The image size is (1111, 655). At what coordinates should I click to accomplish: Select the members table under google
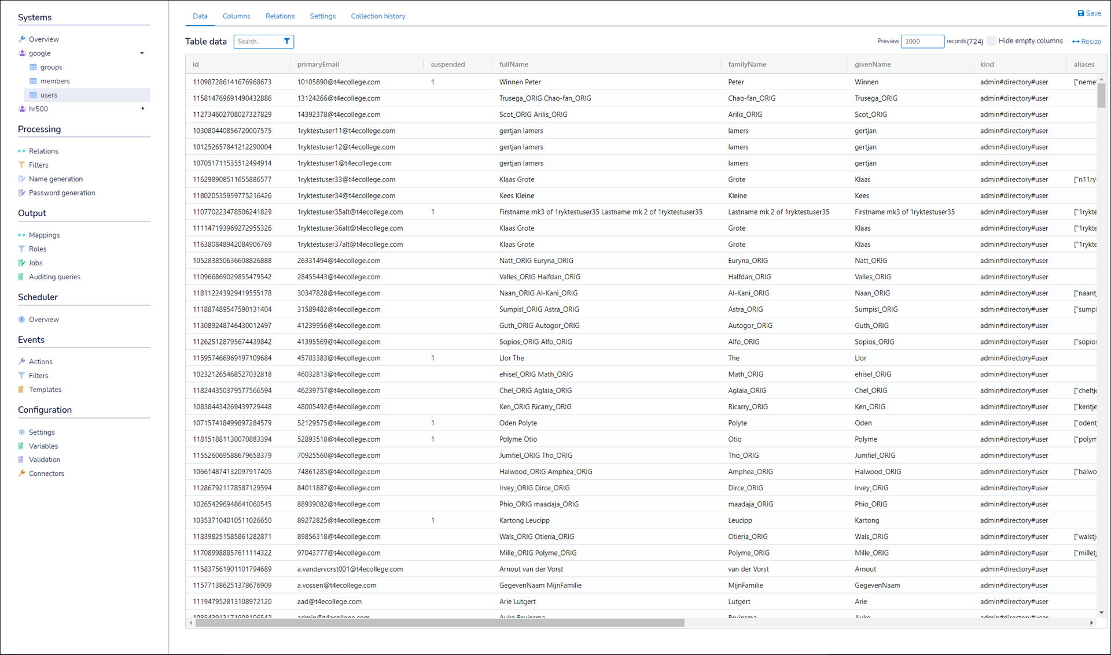tap(55, 81)
